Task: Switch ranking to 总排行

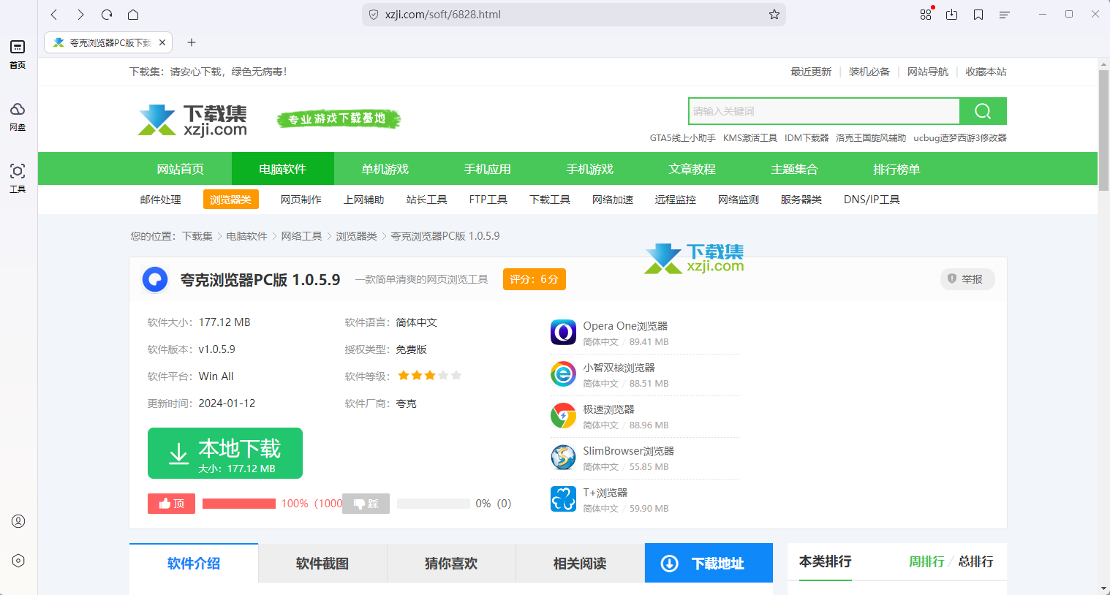Action: click(x=976, y=561)
